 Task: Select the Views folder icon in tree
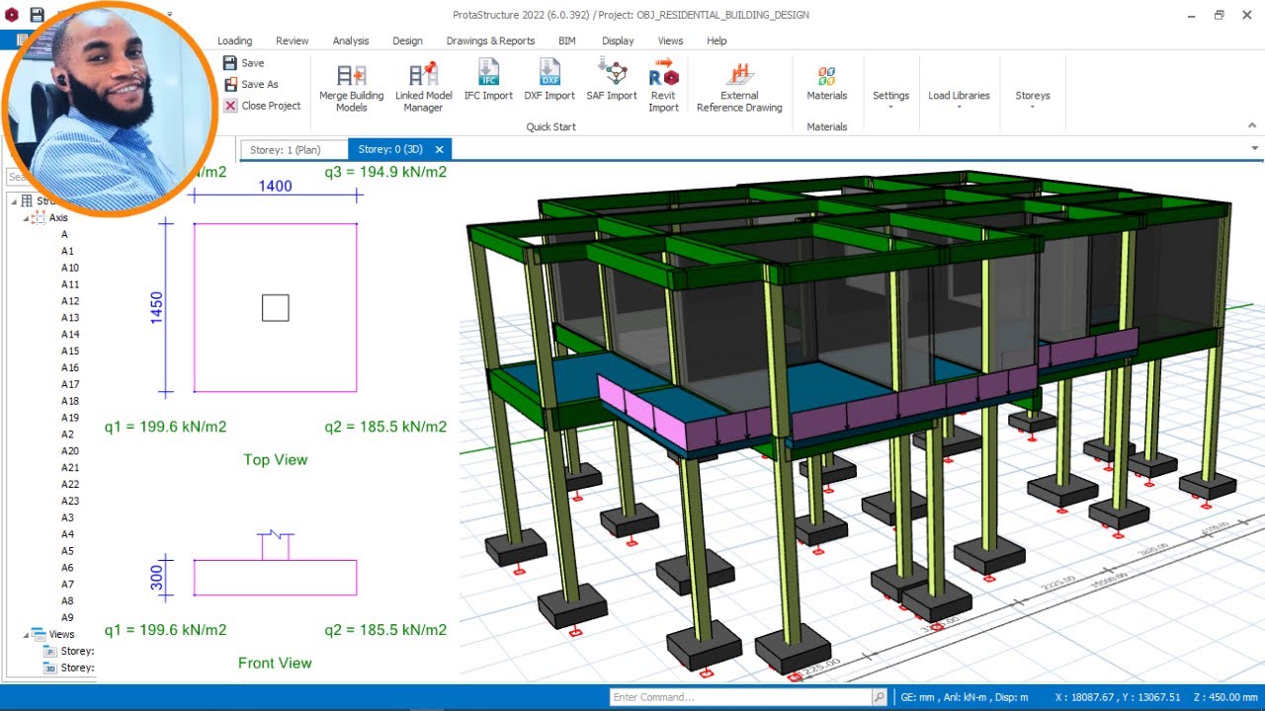[x=39, y=634]
